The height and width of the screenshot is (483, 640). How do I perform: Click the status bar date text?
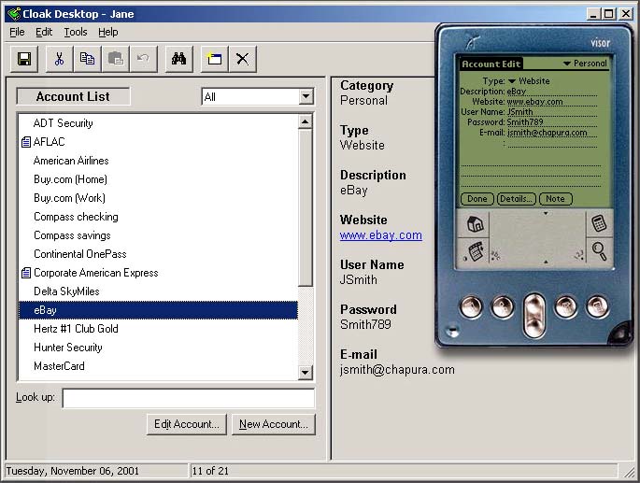click(73, 471)
